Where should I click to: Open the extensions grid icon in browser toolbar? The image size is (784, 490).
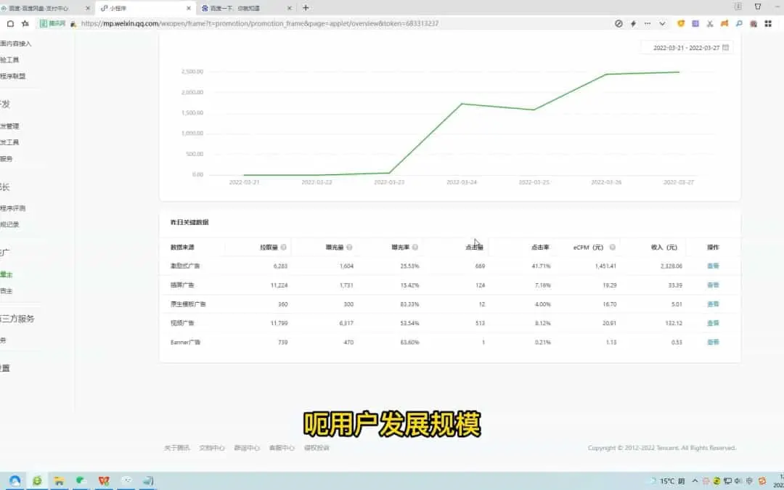pyautogui.click(x=768, y=23)
